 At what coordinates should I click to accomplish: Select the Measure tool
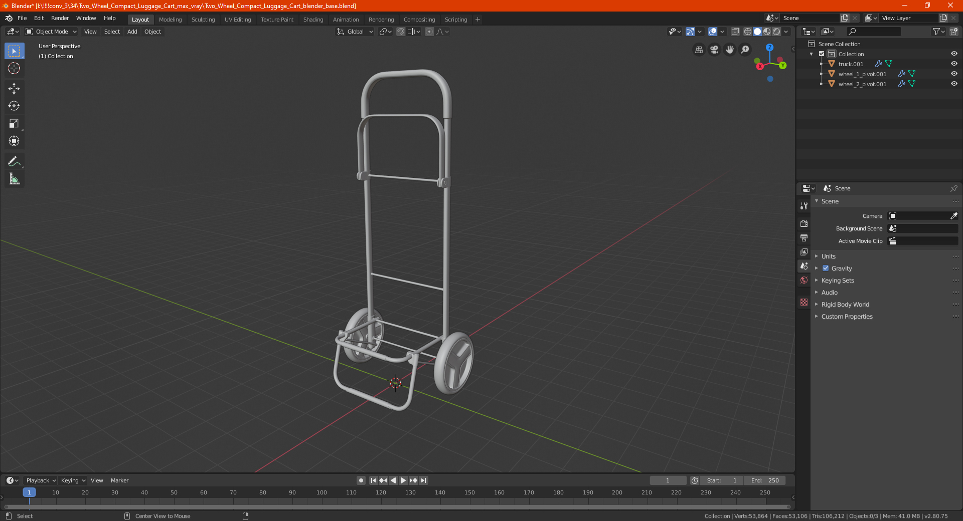click(14, 179)
